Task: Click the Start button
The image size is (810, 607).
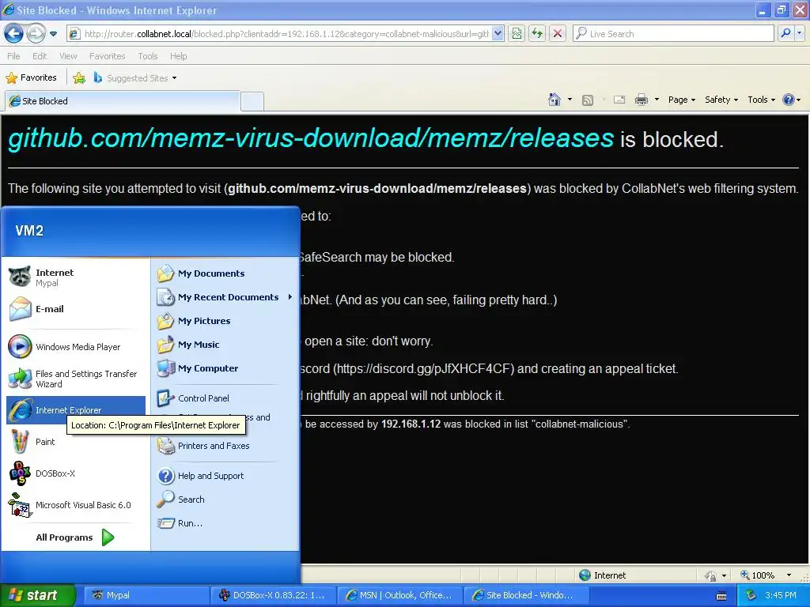Action: pos(38,596)
